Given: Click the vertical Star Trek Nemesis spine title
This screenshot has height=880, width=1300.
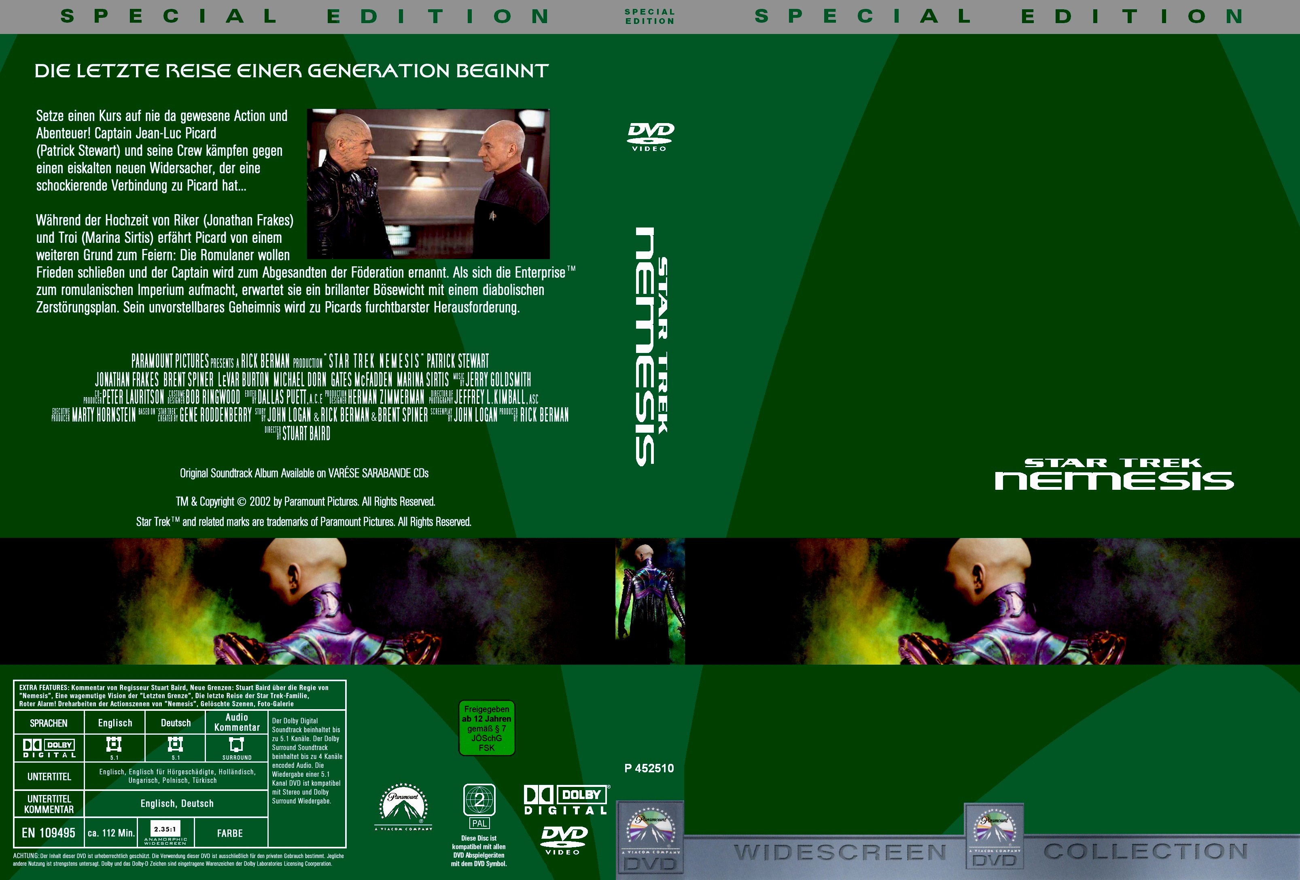Looking at the screenshot, I should point(652,346).
